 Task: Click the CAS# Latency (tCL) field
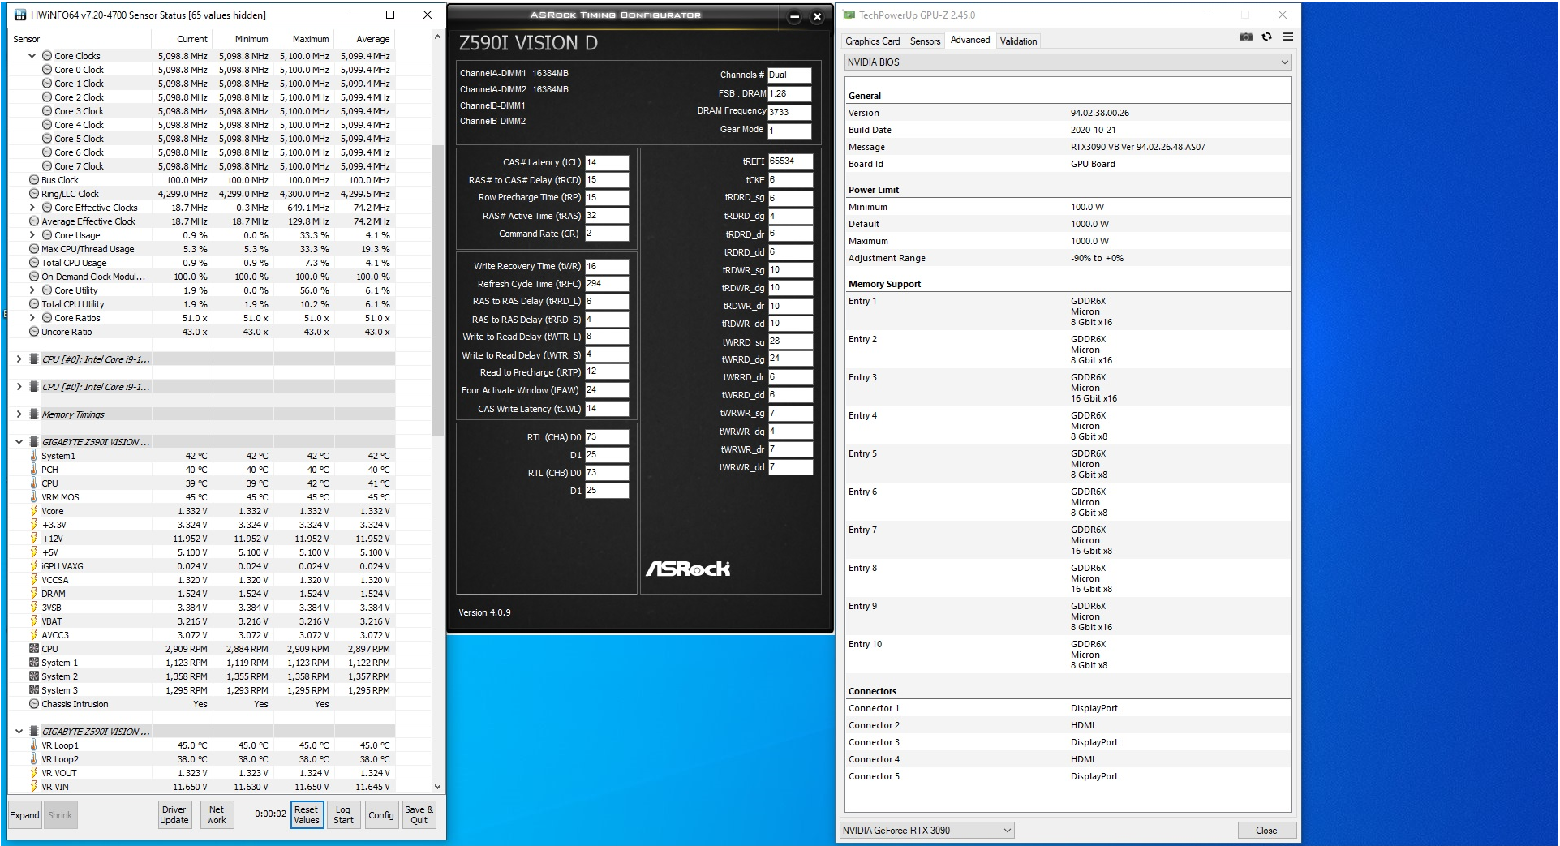click(x=607, y=162)
